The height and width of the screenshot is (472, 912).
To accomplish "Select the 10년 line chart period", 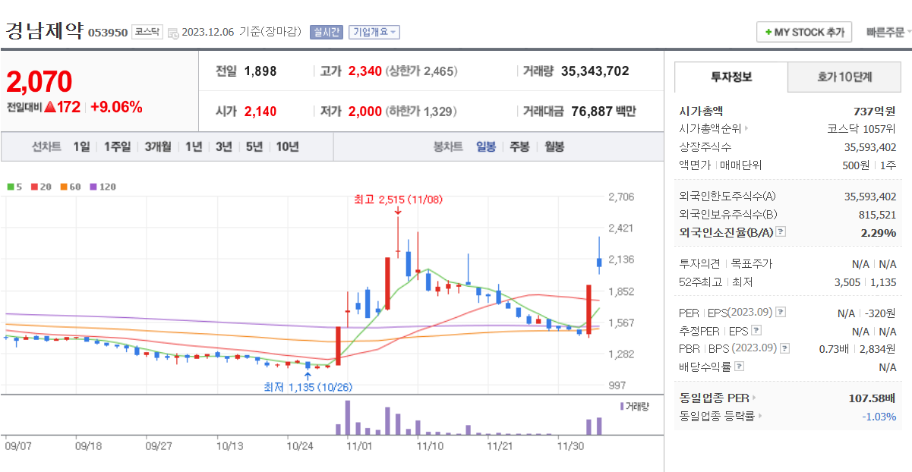I will (287, 147).
